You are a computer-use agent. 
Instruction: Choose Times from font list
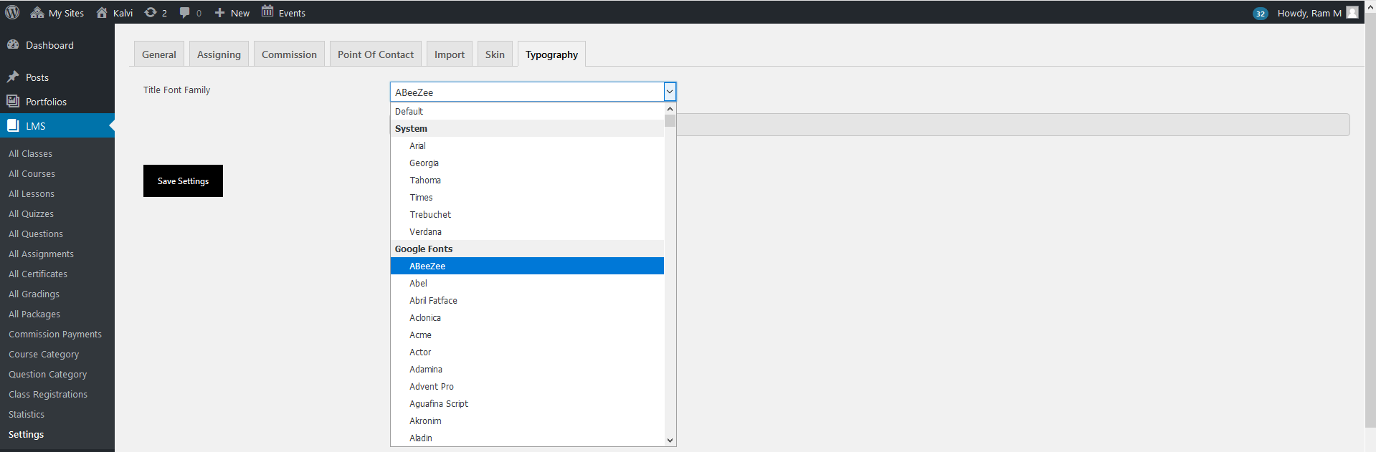click(527, 197)
